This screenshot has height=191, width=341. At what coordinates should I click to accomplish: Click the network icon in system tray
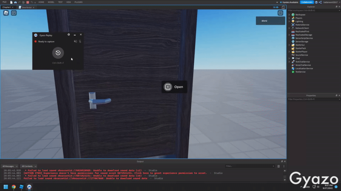click(x=314, y=187)
